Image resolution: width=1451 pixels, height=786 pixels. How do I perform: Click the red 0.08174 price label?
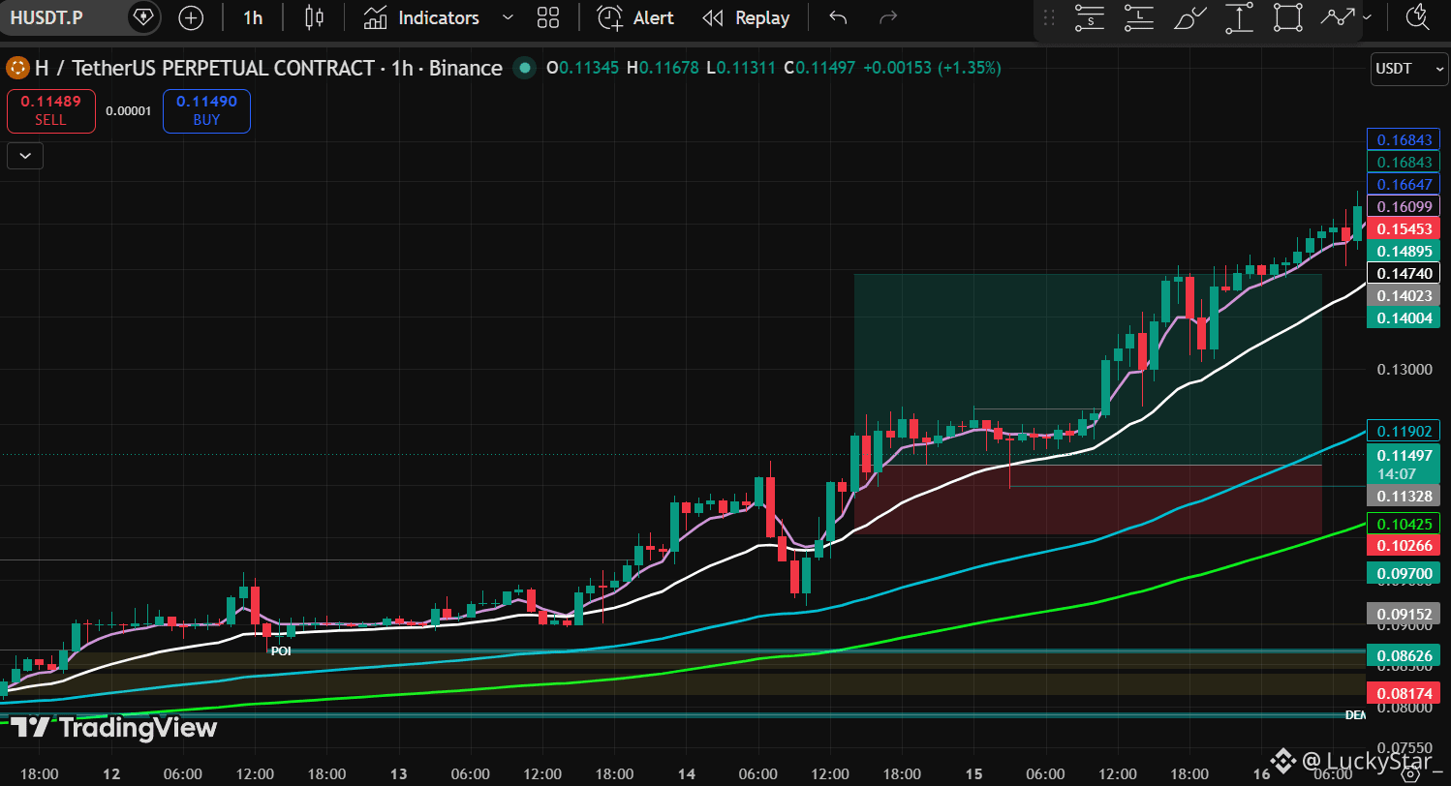tap(1404, 693)
